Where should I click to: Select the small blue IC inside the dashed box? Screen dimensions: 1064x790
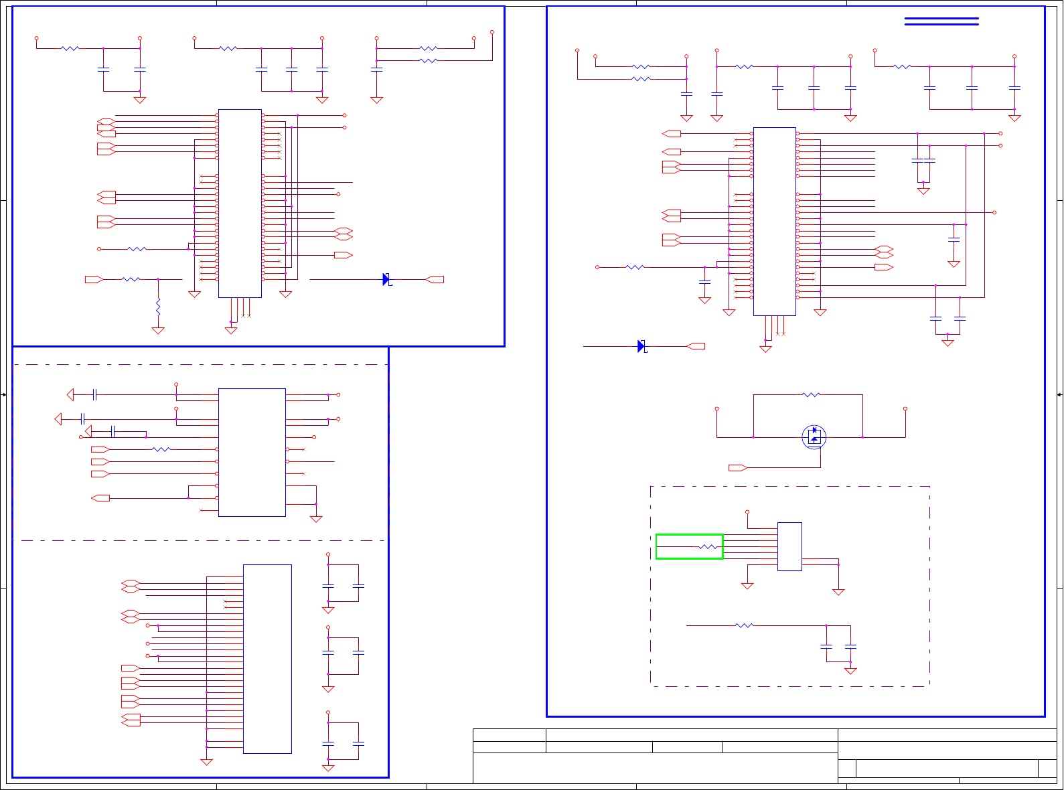(789, 546)
